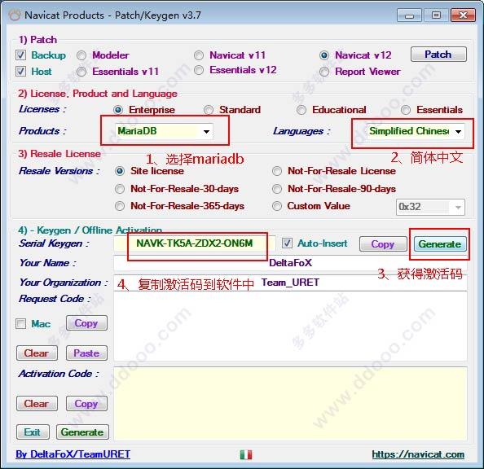Select the Modeler radio button

pos(81,55)
